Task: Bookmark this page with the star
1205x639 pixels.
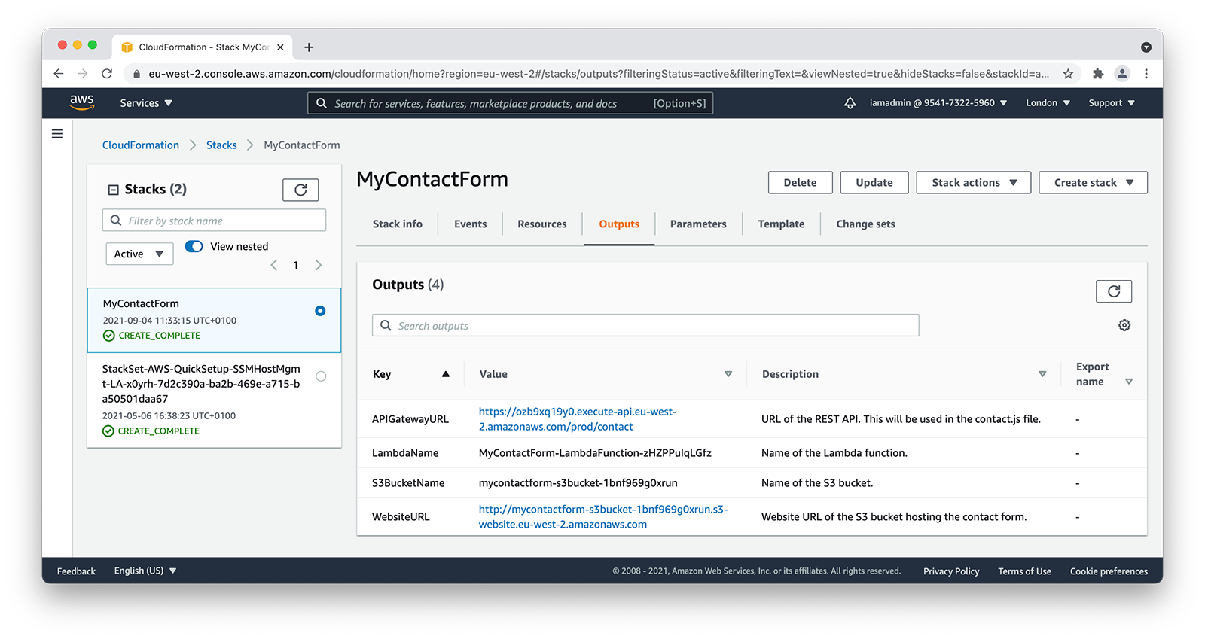Action: click(1068, 74)
